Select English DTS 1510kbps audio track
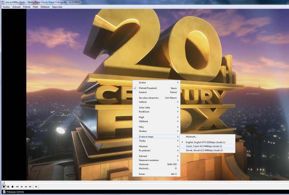This screenshot has width=289, height=195. tap(205, 142)
